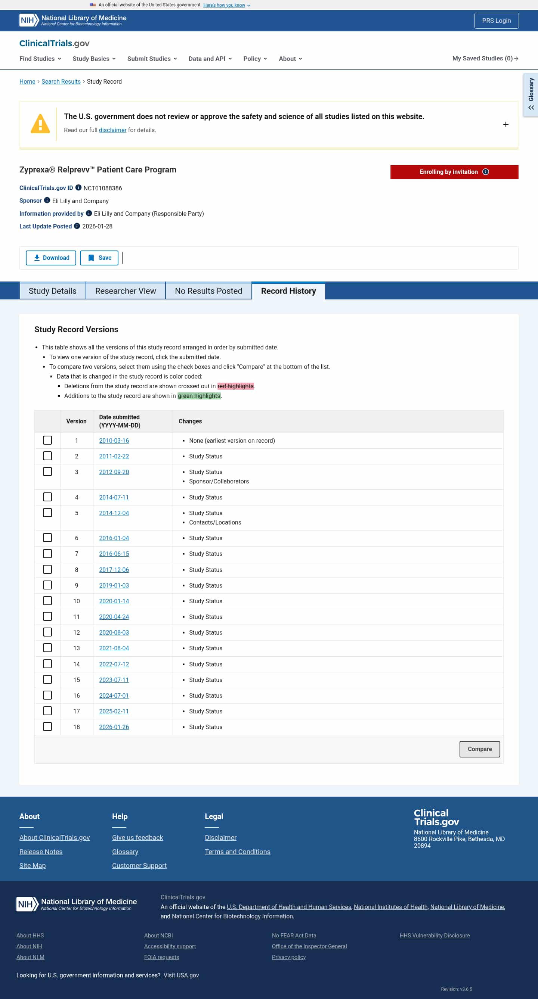Open National Institutes of Health footer link

(x=390, y=907)
